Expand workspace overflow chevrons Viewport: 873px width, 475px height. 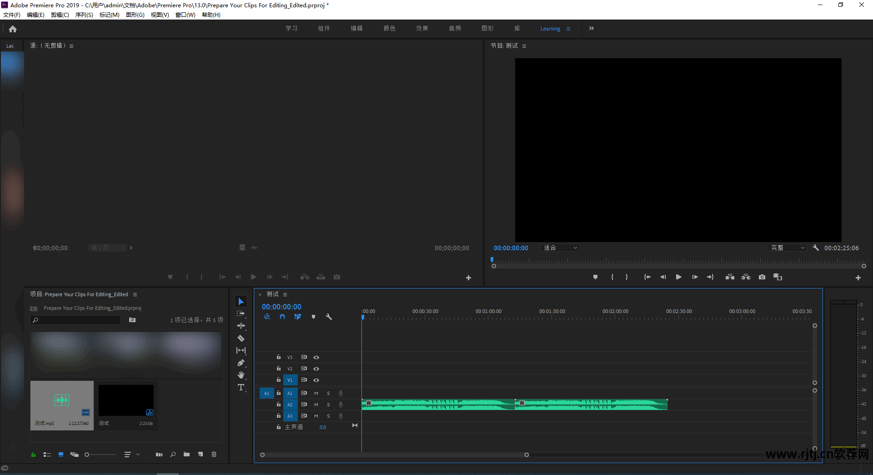tap(591, 28)
